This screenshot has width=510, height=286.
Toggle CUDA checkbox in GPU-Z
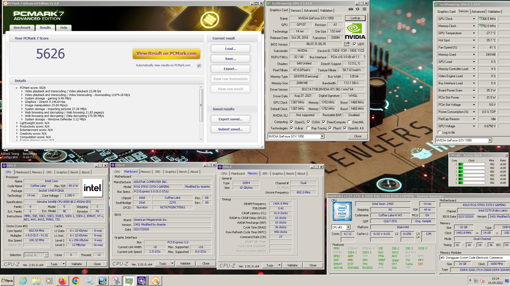coord(309,122)
